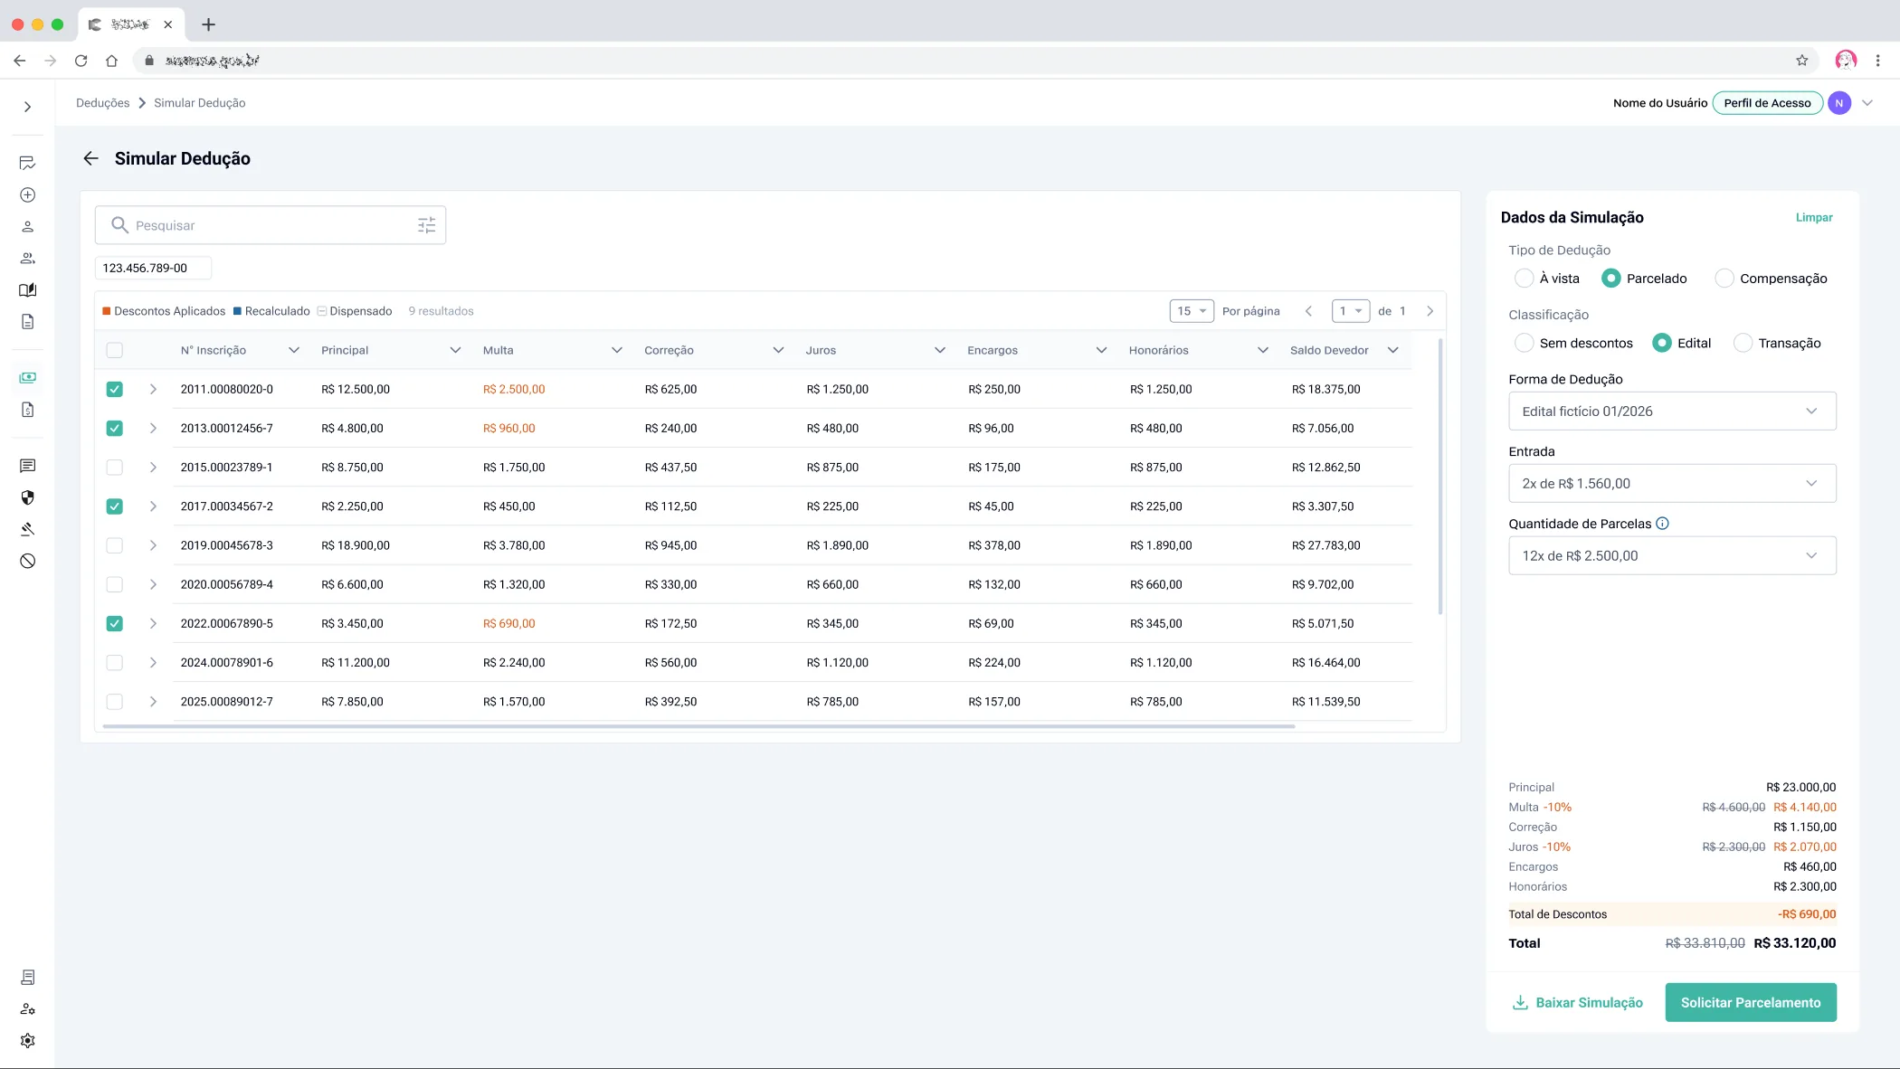The height and width of the screenshot is (1069, 1900).
Task: Click the Limpar link
Action: [x=1814, y=217]
